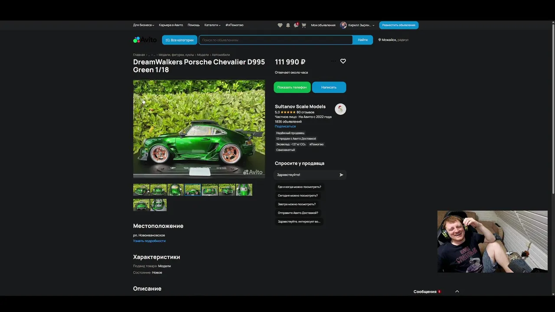Viewport: 555px width, 312px height.
Task: Open the messages chat bubble icon
Action: tap(296, 25)
